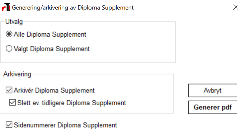This screenshot has height=136, width=238.
Task: Click the empty title bar area
Action: coord(182,7)
